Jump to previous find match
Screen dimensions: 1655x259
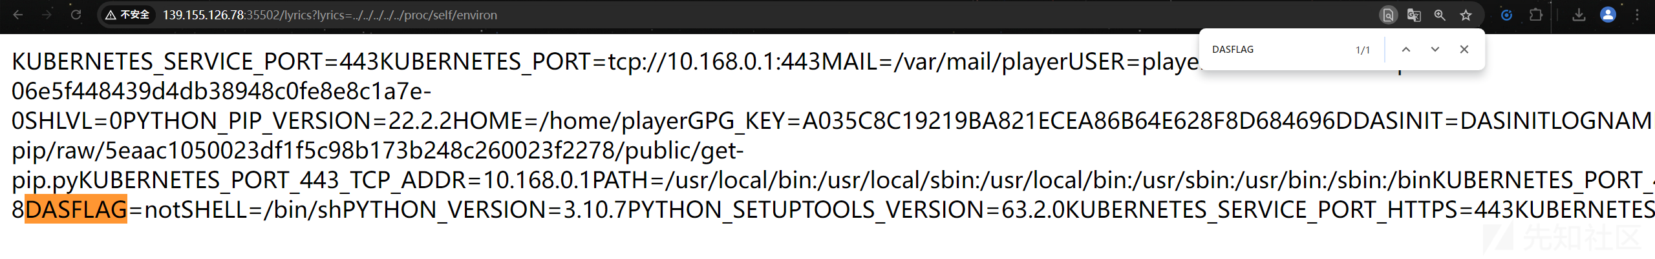click(1405, 50)
